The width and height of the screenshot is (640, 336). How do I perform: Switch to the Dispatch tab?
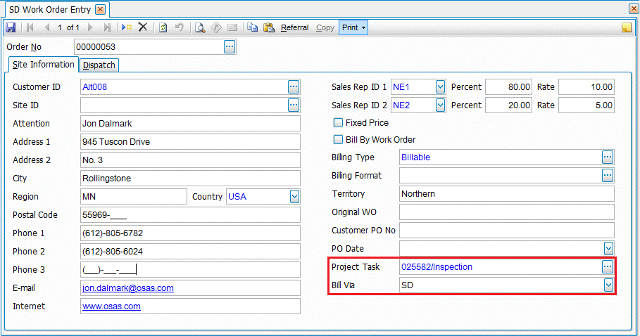click(x=99, y=65)
